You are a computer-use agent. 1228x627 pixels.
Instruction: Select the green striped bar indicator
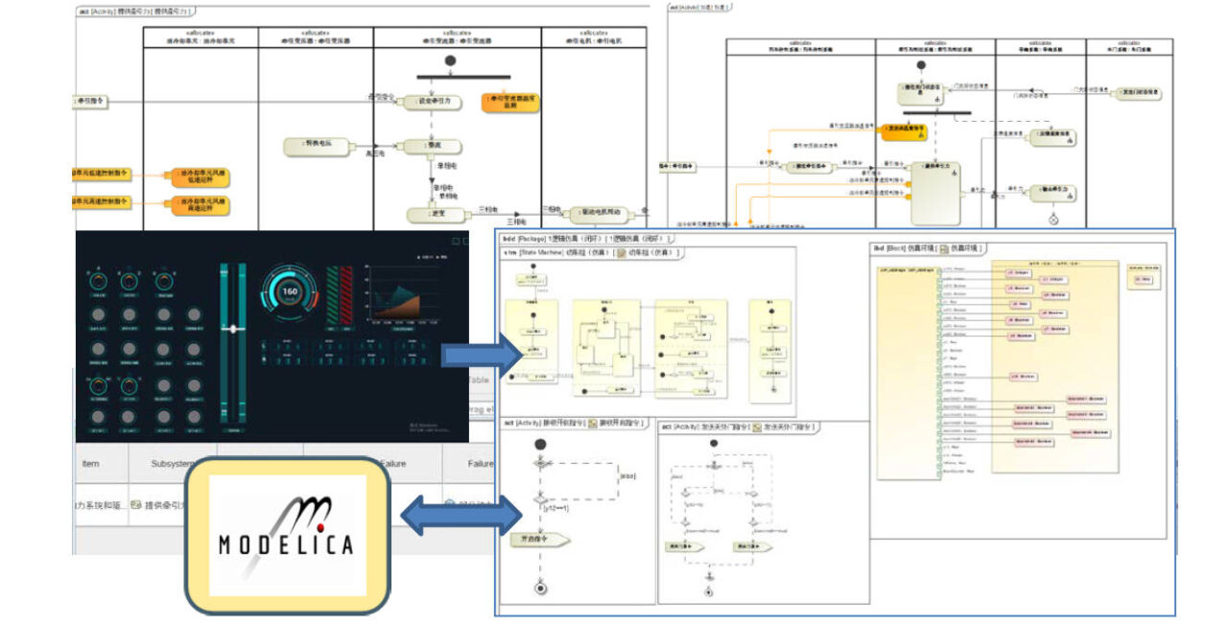[333, 293]
